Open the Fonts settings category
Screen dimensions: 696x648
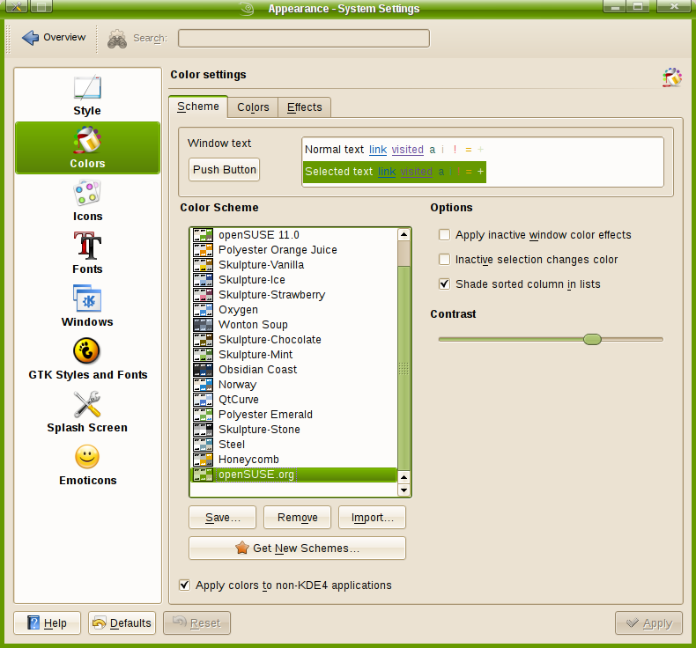[87, 254]
